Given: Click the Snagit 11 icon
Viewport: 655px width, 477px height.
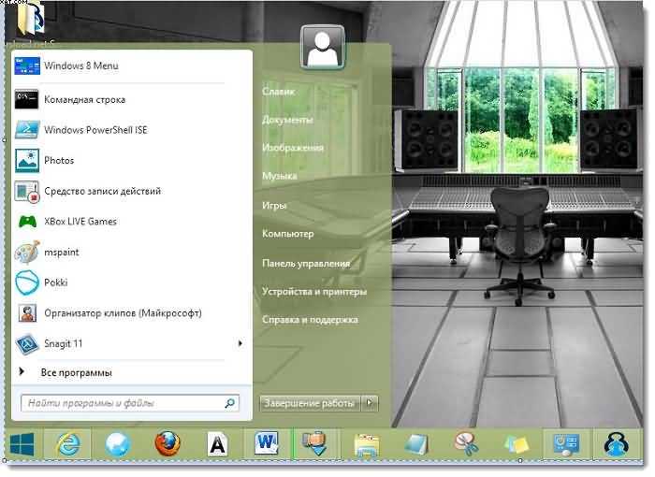Looking at the screenshot, I should point(27,344).
